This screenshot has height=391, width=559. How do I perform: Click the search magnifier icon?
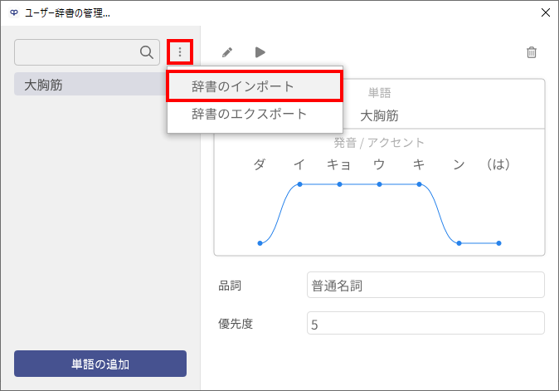coord(147,52)
